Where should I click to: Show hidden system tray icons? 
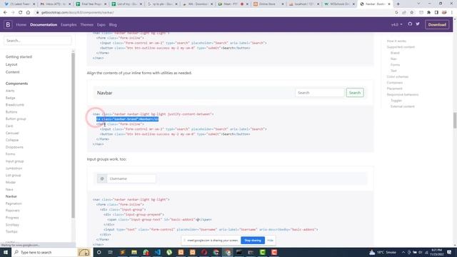point(403,252)
